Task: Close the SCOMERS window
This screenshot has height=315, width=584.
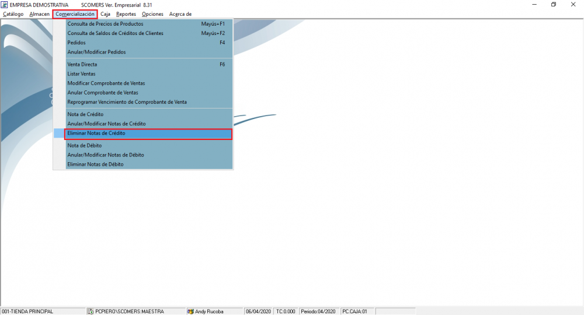Action: click(573, 5)
